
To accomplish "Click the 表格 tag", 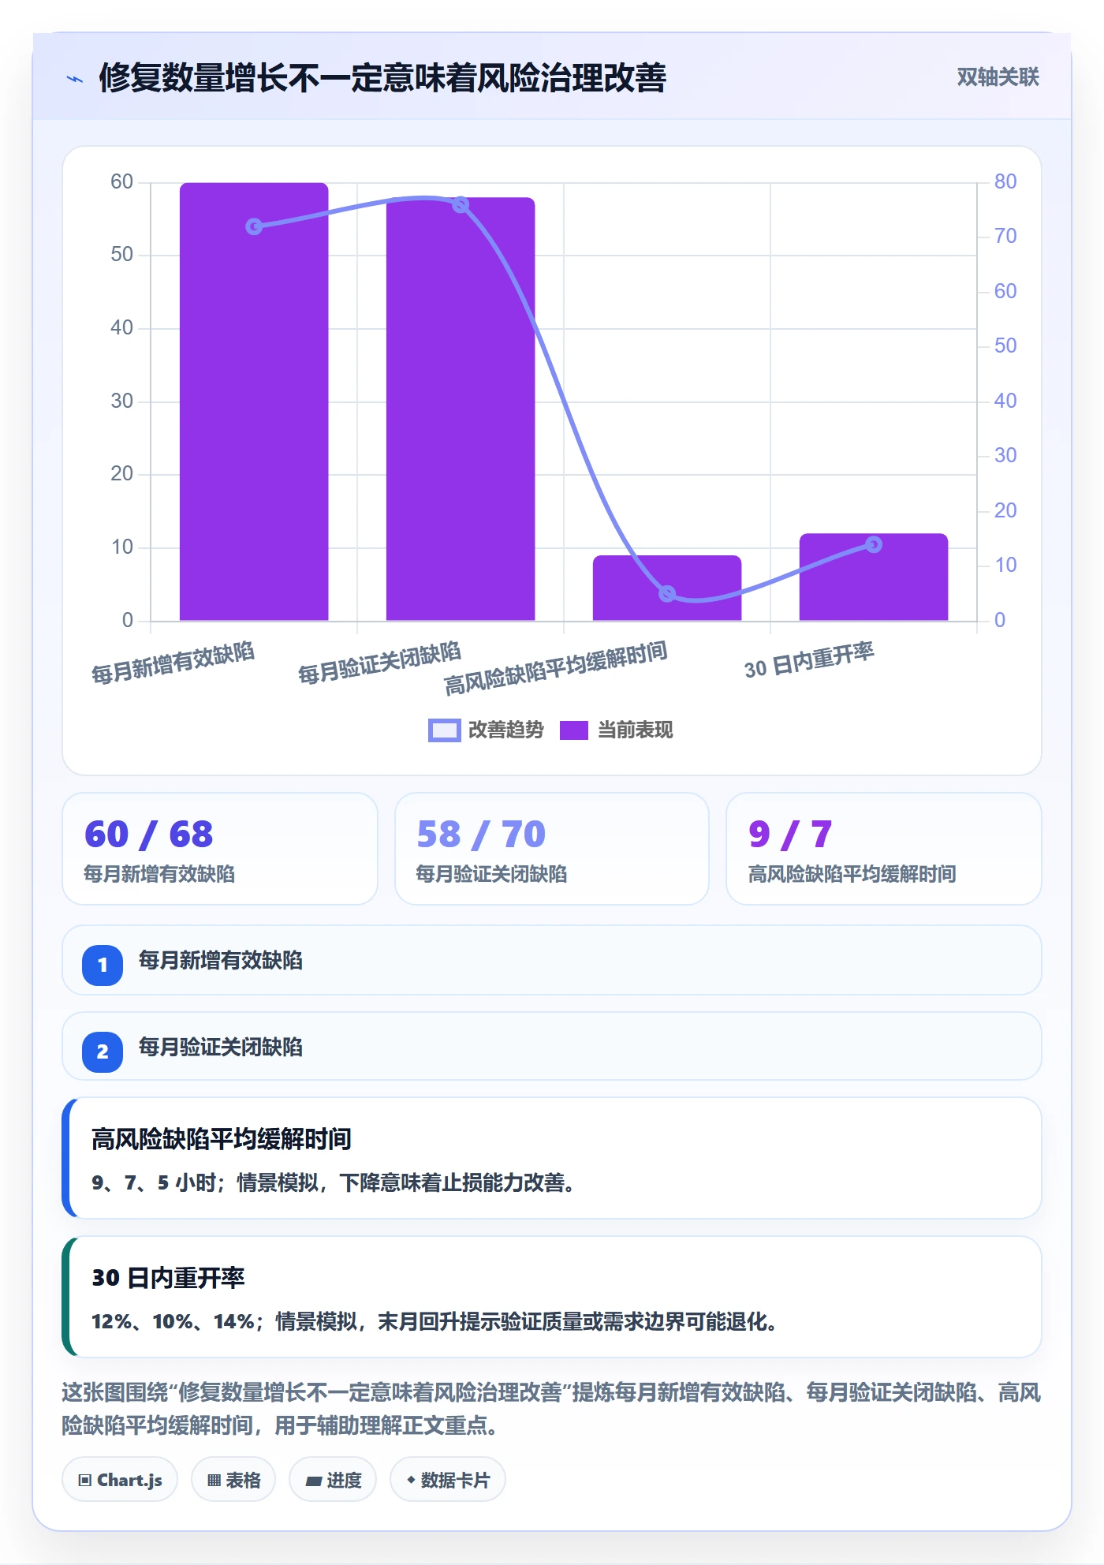I will (x=233, y=1480).
